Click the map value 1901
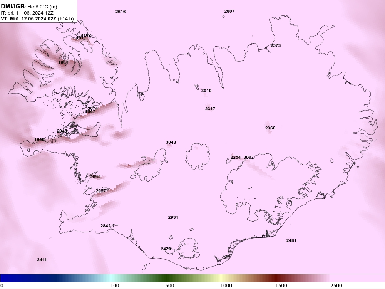The width and height of the screenshot is (385, 289). coord(63,62)
